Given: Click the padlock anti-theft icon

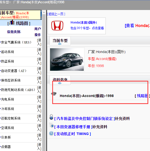Looking at the screenshot, I should (x=51, y=117).
